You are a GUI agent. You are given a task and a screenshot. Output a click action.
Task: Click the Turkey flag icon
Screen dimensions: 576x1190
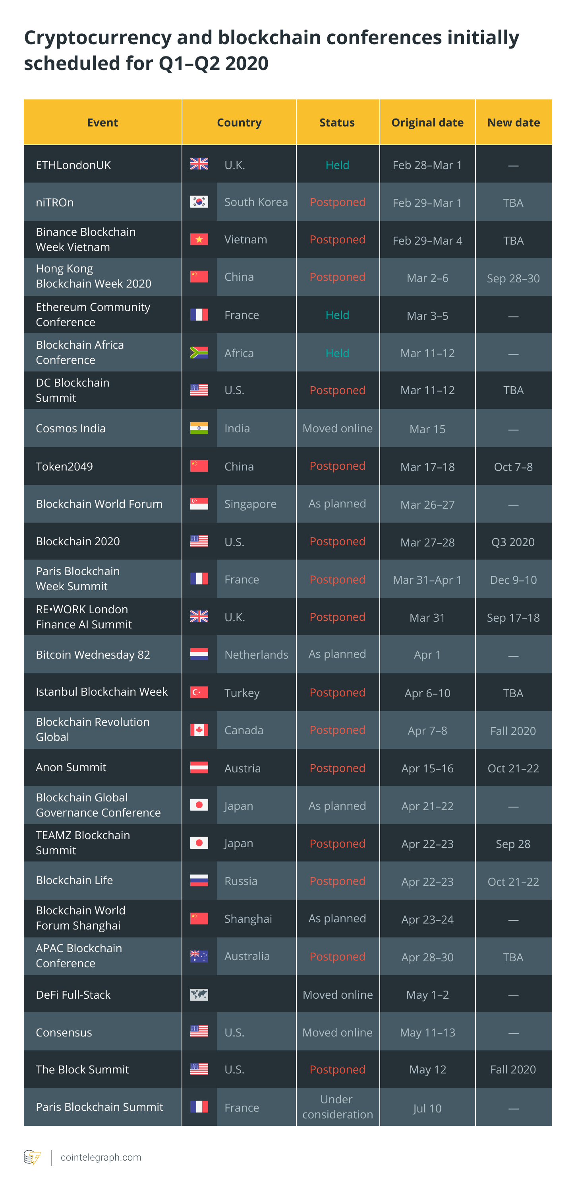[199, 692]
